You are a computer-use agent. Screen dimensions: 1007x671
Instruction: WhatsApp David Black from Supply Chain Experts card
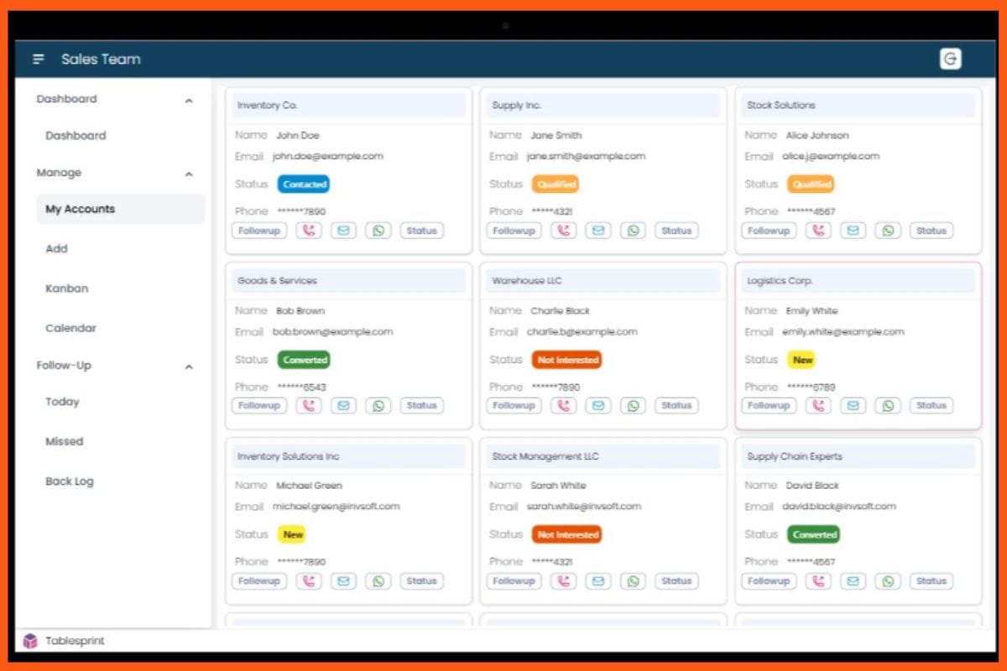point(889,581)
